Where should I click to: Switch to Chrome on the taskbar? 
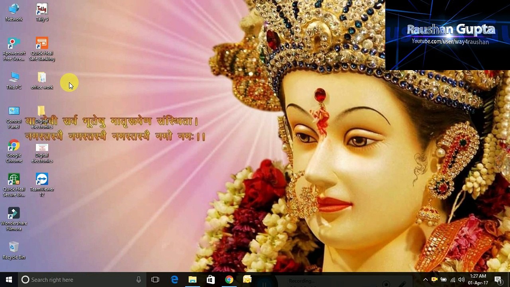[x=229, y=279]
